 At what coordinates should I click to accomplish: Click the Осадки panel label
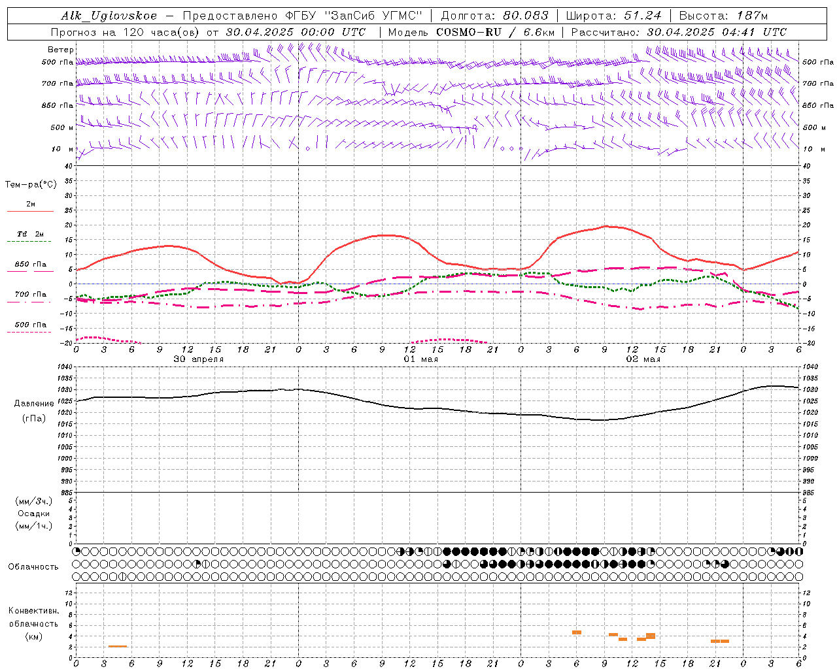point(34,514)
